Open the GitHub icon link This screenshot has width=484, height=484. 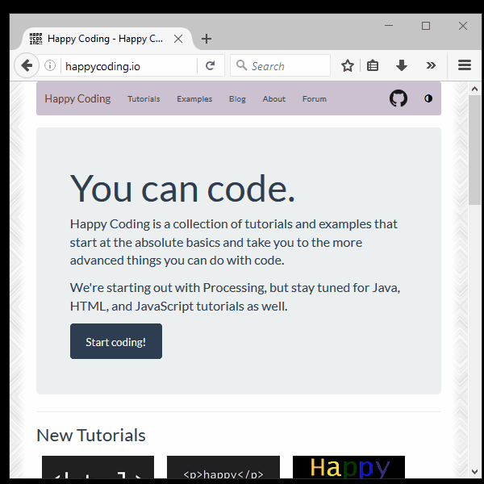click(x=398, y=98)
